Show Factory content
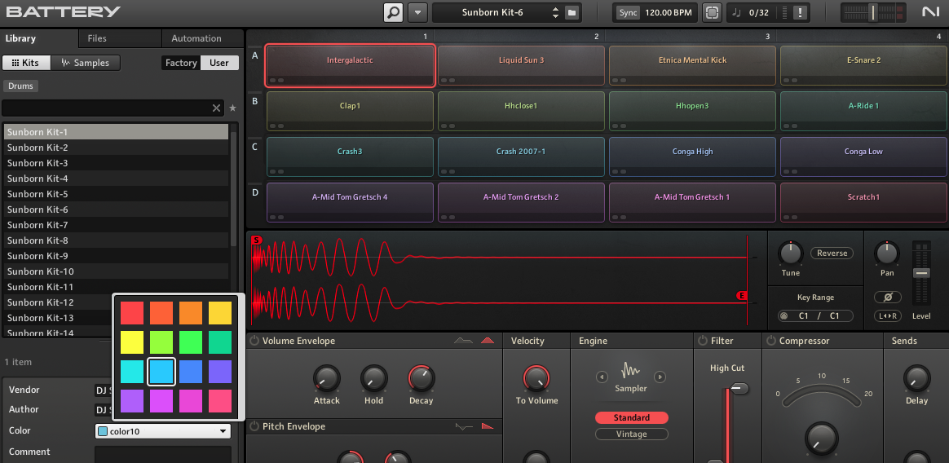 click(181, 63)
